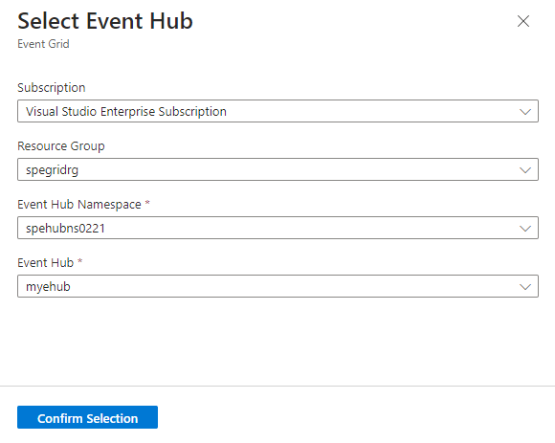
Task: Choose the spehubns0221 namespace dropdown
Action: pos(277,228)
